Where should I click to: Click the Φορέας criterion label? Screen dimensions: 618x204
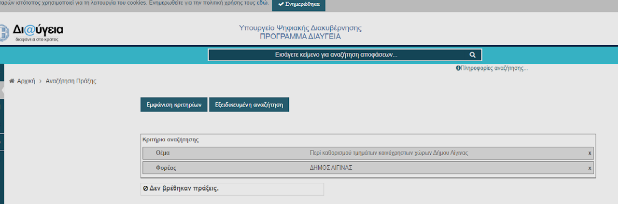(166, 168)
